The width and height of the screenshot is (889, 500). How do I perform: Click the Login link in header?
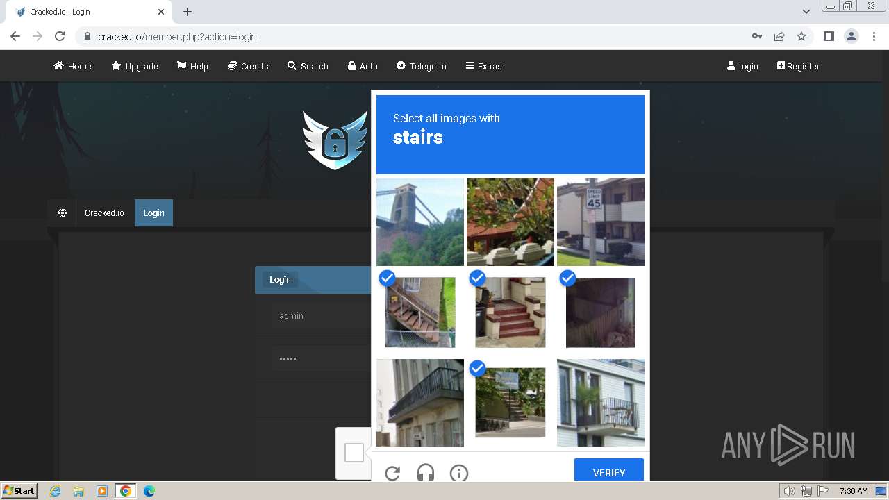point(742,66)
